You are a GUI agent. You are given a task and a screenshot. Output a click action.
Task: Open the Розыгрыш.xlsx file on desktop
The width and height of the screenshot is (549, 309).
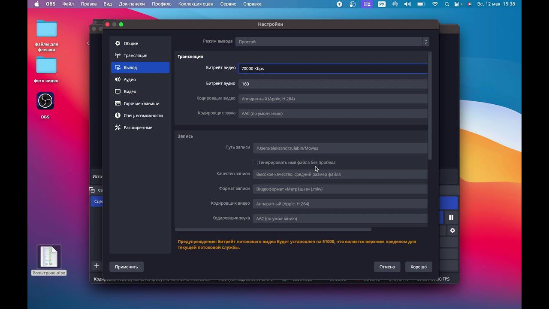pyautogui.click(x=48, y=257)
